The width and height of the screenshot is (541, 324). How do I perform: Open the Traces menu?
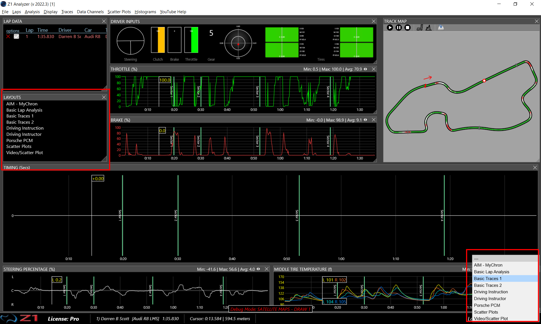click(67, 12)
